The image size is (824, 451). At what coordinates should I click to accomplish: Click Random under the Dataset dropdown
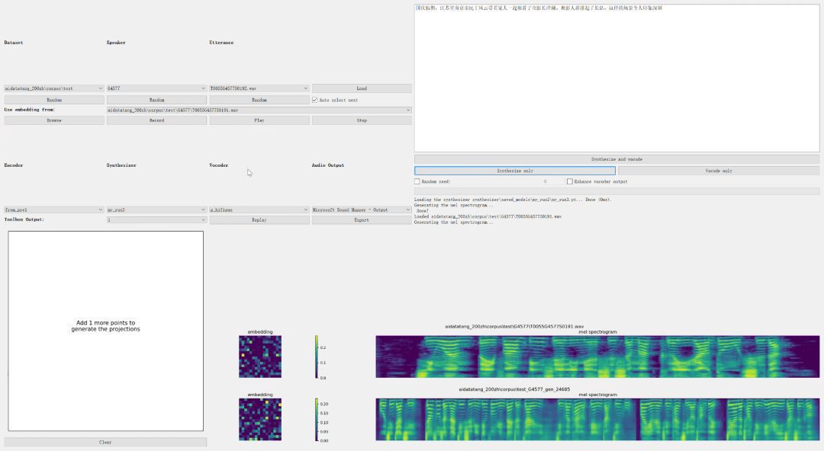[54, 100]
